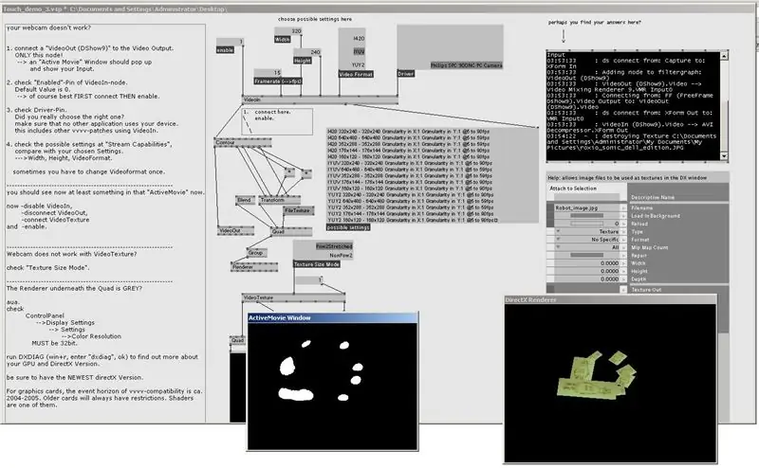Click the 'Texture Size Mode' label

[317, 264]
